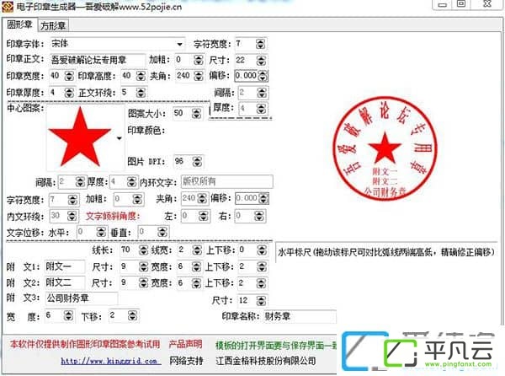Edit the 印章名称 field 财务章
Screen dimensions: 505x376
coord(300,316)
